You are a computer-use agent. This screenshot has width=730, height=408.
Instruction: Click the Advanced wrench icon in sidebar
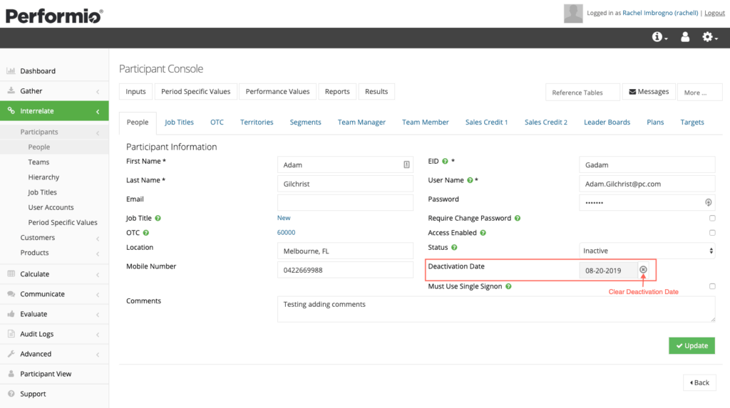(11, 354)
